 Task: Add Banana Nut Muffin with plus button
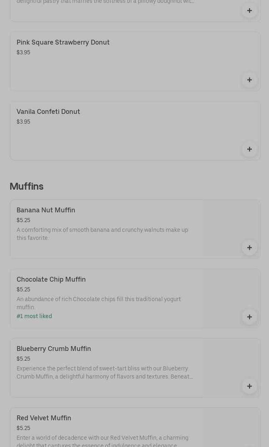tap(249, 248)
